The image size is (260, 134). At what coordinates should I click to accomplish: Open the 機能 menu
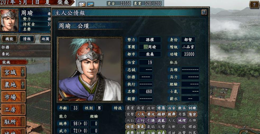[9, 39]
